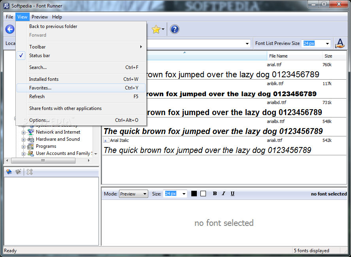Open the Font List Preview Size dropdown

328,43
